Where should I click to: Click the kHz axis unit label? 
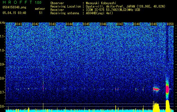[3, 23]
